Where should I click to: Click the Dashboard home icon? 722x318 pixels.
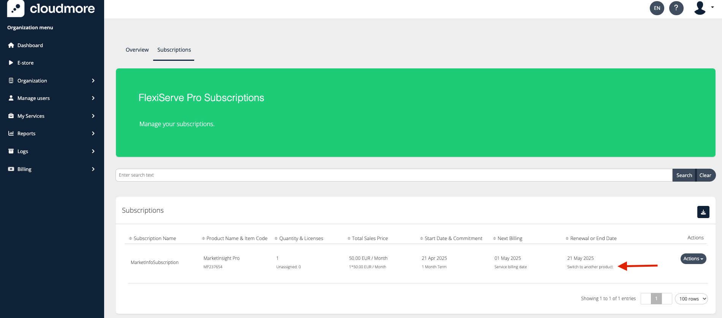tap(11, 45)
